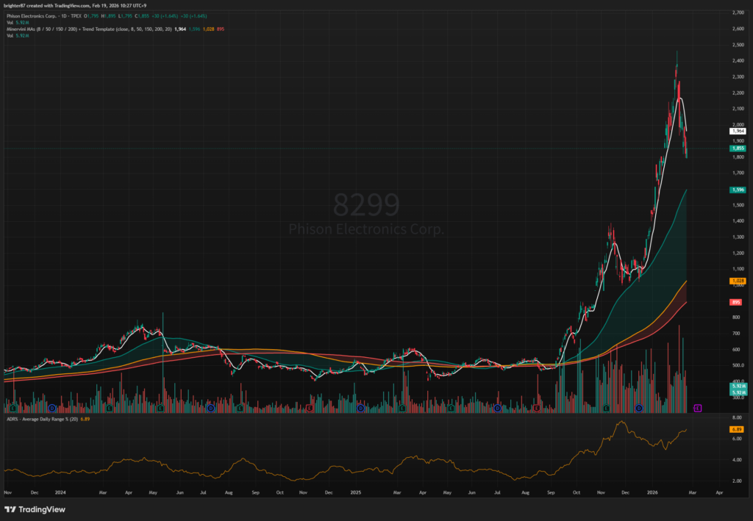
Task: Click the leftmost blue dividend D marker
Action: point(51,407)
